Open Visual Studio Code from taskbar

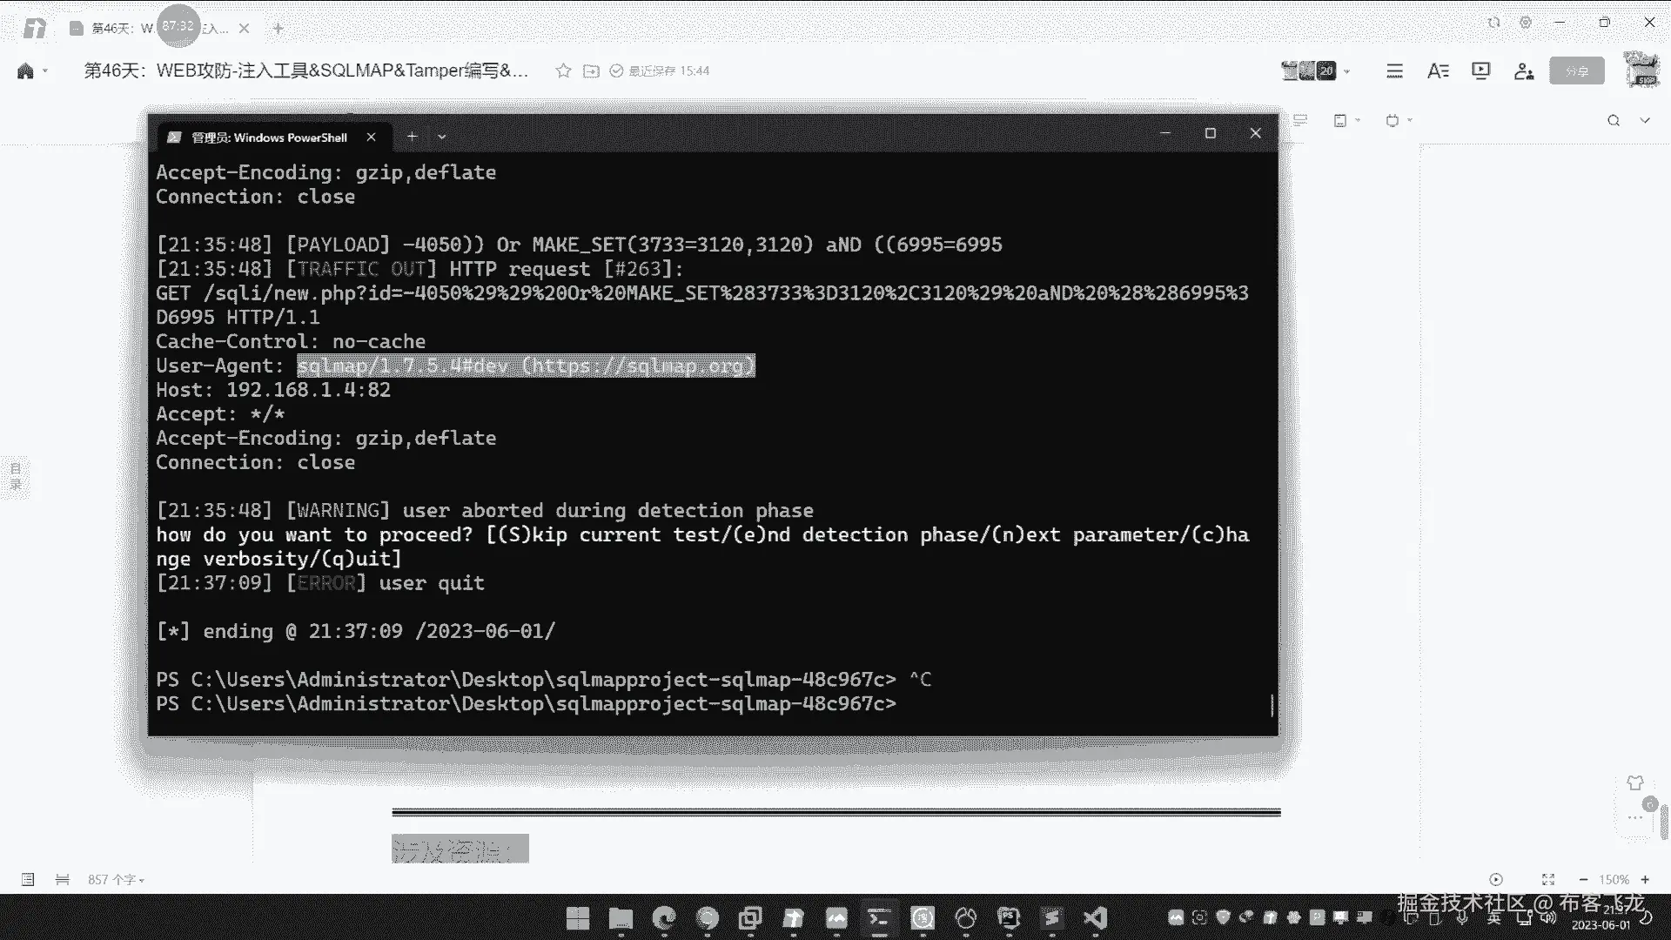pyautogui.click(x=1095, y=917)
